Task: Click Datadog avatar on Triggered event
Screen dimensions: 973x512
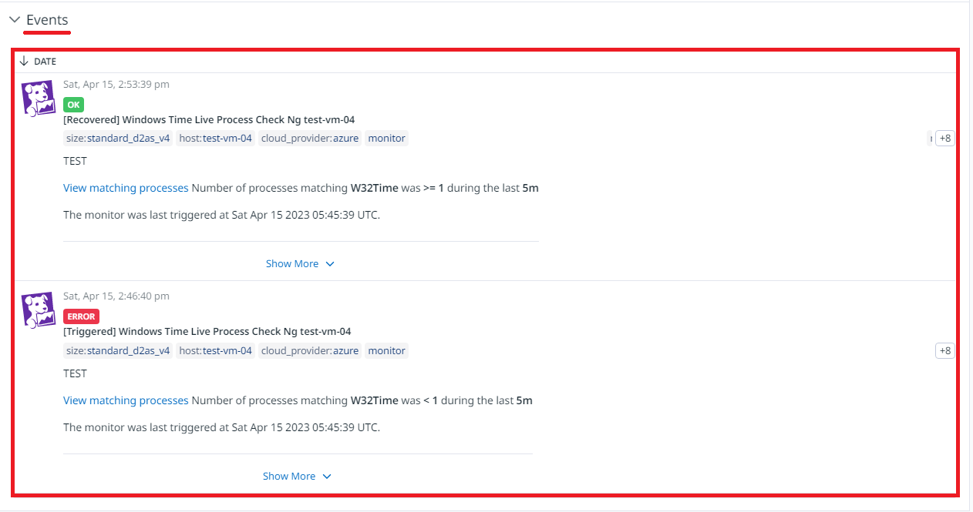Action: tap(39, 310)
